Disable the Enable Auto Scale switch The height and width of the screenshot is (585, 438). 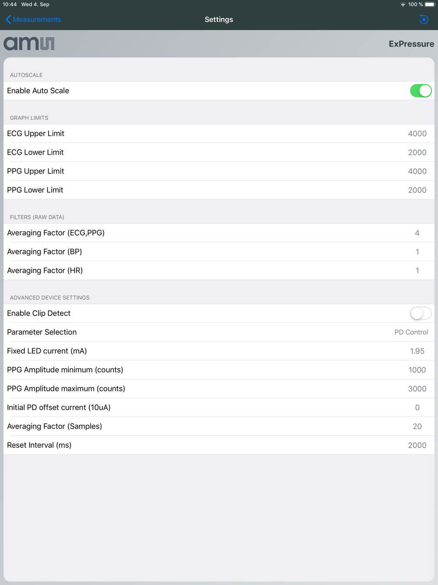click(x=420, y=91)
